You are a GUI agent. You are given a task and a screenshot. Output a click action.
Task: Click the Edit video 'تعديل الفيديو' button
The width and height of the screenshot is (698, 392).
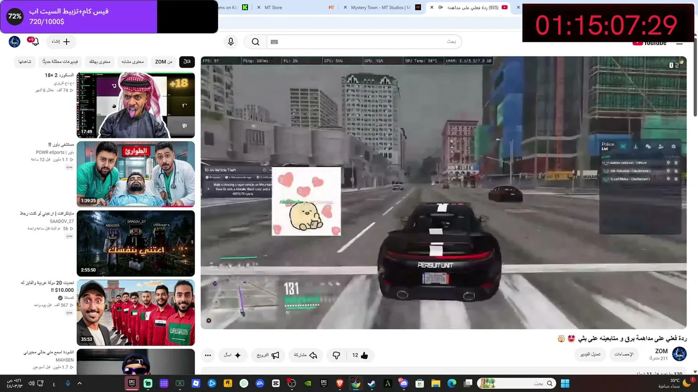(591, 354)
